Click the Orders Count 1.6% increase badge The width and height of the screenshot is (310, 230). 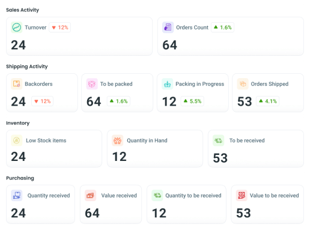pos(222,28)
